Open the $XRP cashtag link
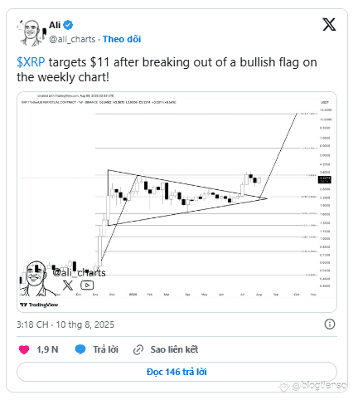The width and height of the screenshot is (353, 400). [31, 62]
